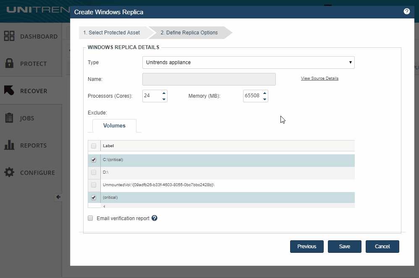Viewport: 419px width, 278px height.
Task: Increase Processors (Cores) with up arrow
Action: point(164,93)
